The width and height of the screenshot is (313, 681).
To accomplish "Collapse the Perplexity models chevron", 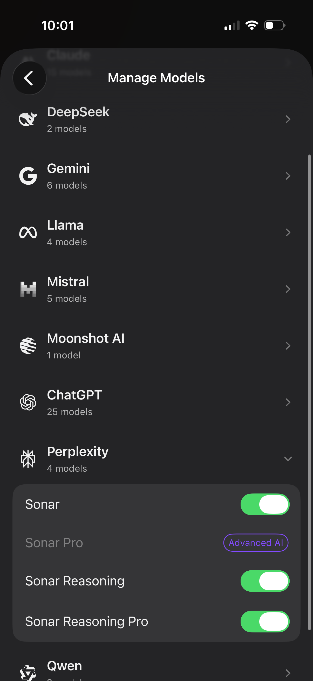I will tap(288, 459).
